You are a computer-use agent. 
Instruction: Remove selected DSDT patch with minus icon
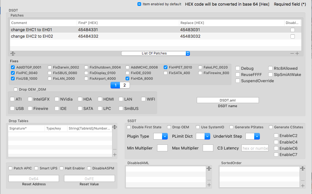[292, 54]
